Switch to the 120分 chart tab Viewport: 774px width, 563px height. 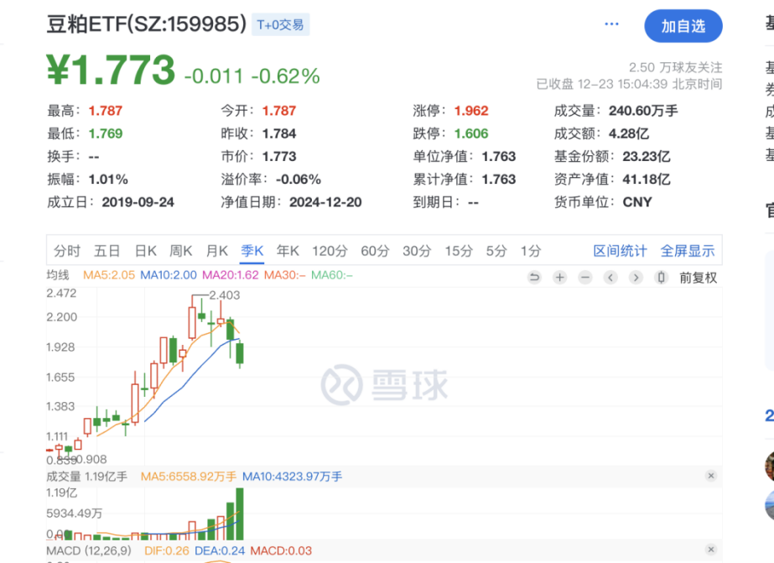pyautogui.click(x=330, y=251)
